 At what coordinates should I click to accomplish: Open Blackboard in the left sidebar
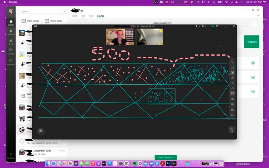pyautogui.click(x=11, y=62)
